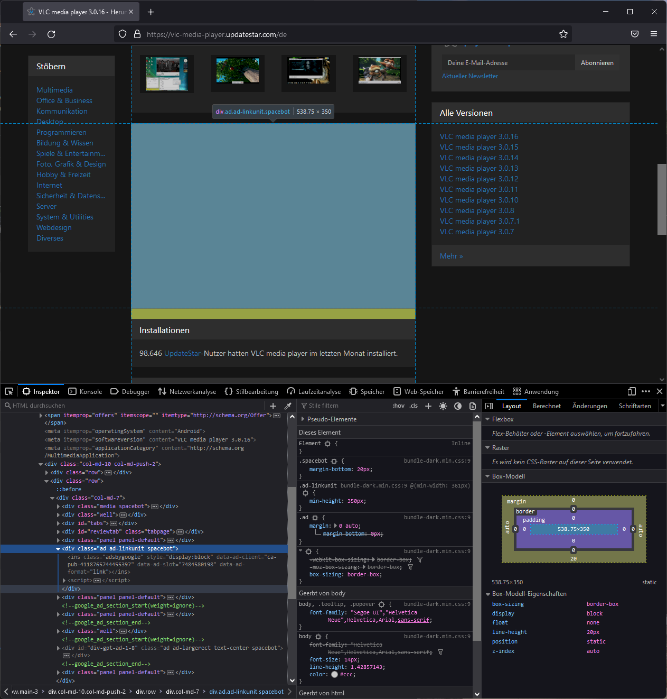Viewport: 667px width, 699px height.
Task: Click the Abonnieren button
Action: 597,63
